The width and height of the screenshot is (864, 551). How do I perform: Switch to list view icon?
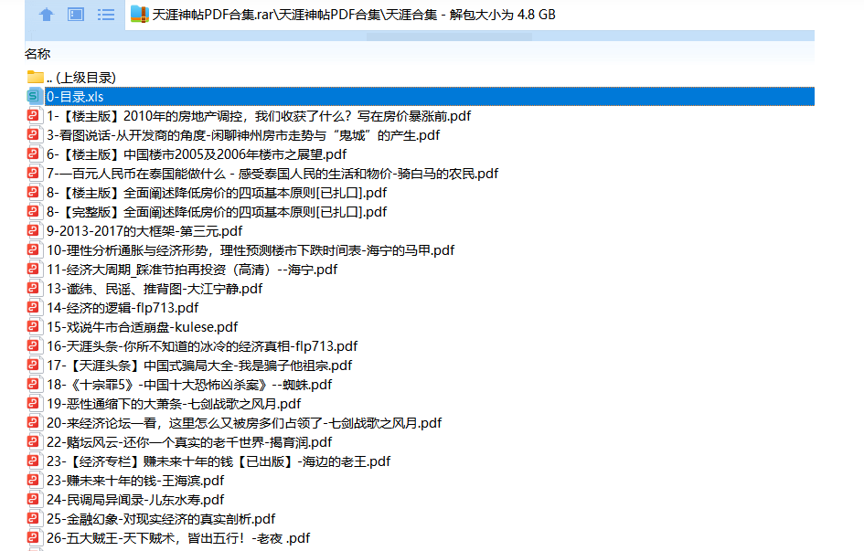point(106,15)
